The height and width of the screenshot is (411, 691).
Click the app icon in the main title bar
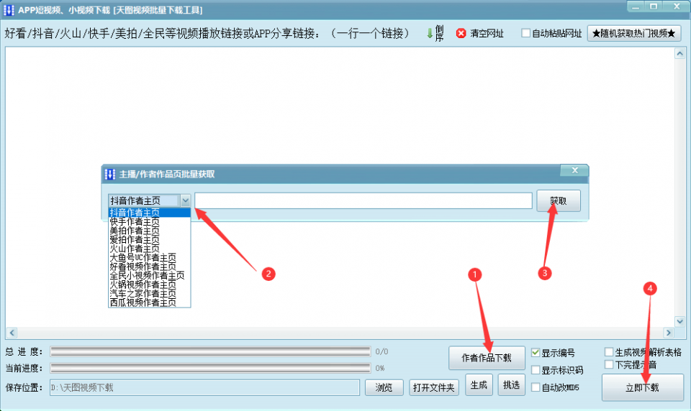click(x=9, y=9)
